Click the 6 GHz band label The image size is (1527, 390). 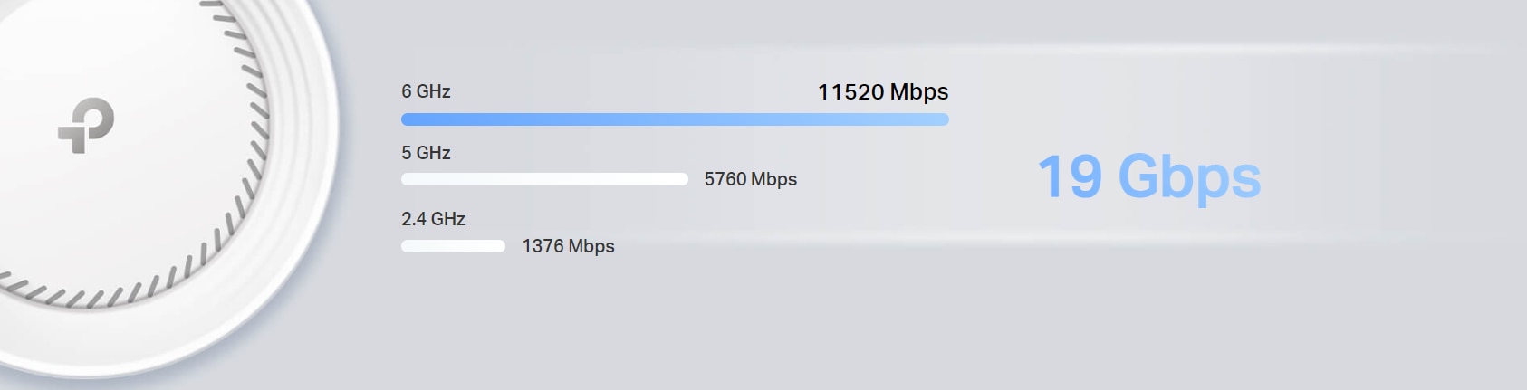[426, 91]
